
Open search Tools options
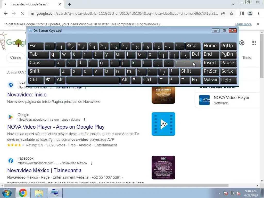click(246, 58)
